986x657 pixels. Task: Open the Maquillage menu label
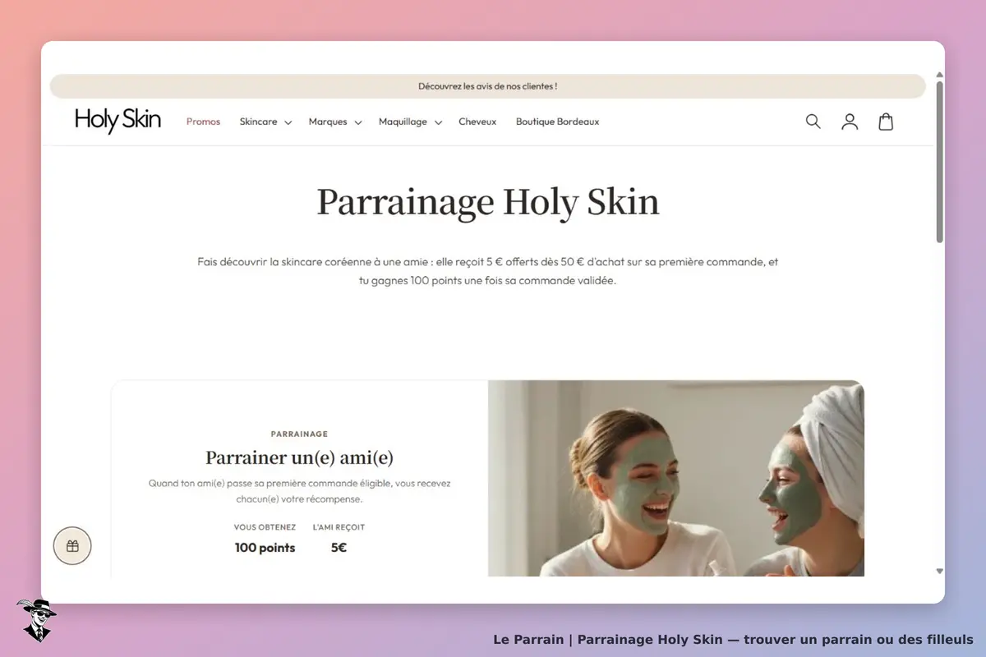coord(403,122)
